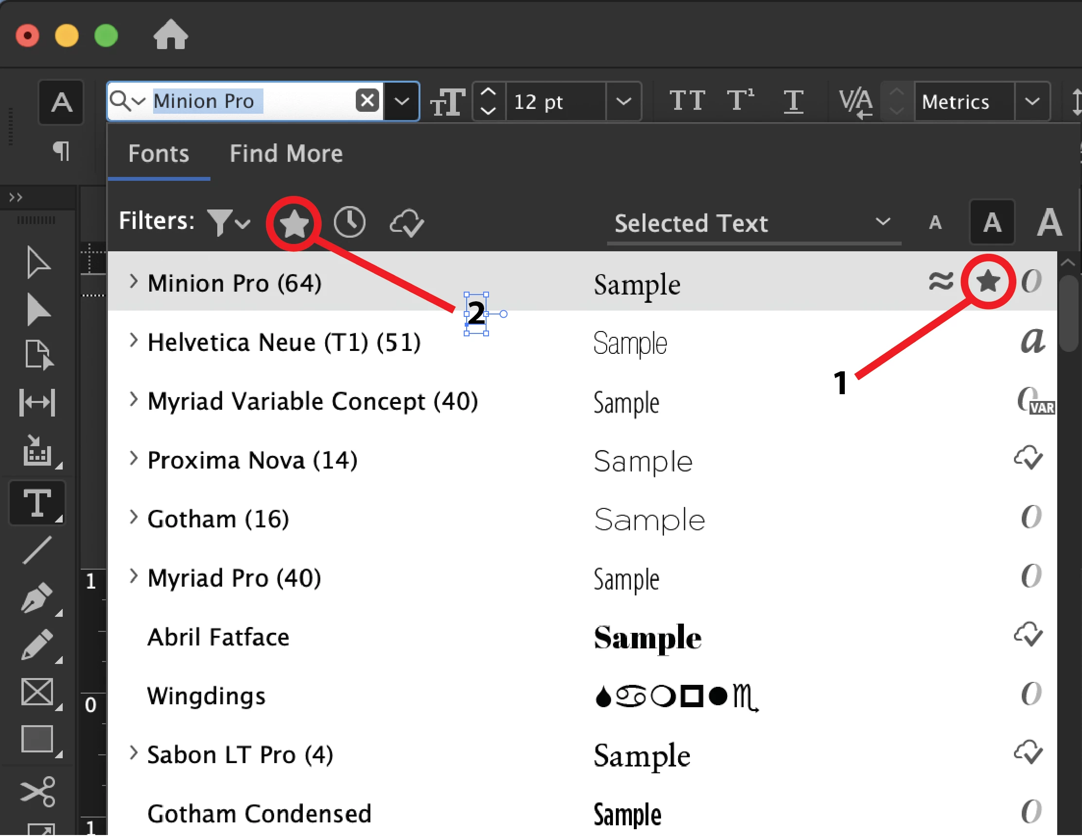Select the Scissors tool
Viewport: 1082px width, 836px height.
pos(37,791)
